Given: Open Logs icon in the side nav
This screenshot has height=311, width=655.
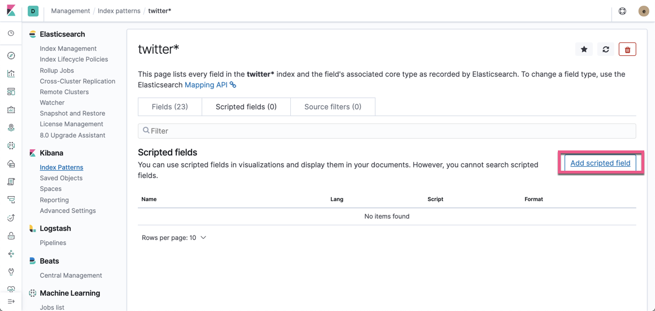Looking at the screenshot, I should point(11,182).
